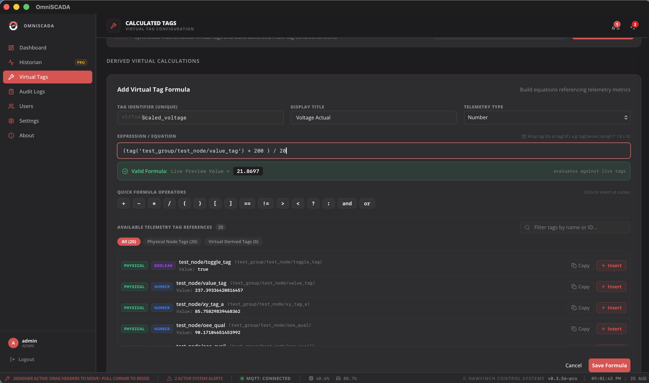Click the Display Title input field
The height and width of the screenshot is (383, 649).
(374, 117)
